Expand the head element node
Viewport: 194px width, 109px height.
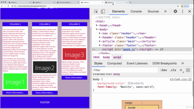coord(97,25)
